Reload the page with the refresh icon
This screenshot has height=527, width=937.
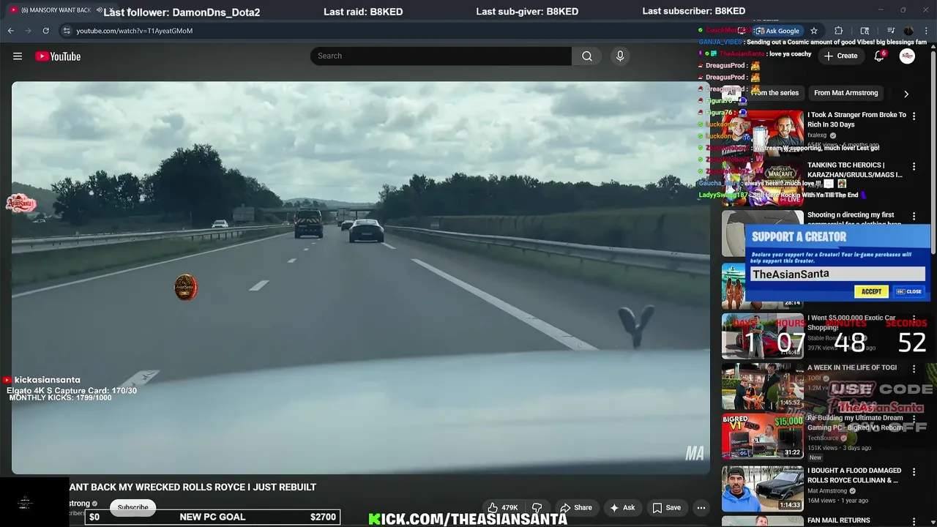coord(45,31)
